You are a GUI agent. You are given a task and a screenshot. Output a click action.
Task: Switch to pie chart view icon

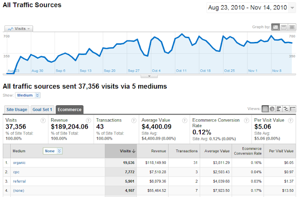point(272,109)
